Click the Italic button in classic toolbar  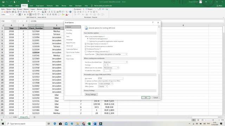point(22,15)
